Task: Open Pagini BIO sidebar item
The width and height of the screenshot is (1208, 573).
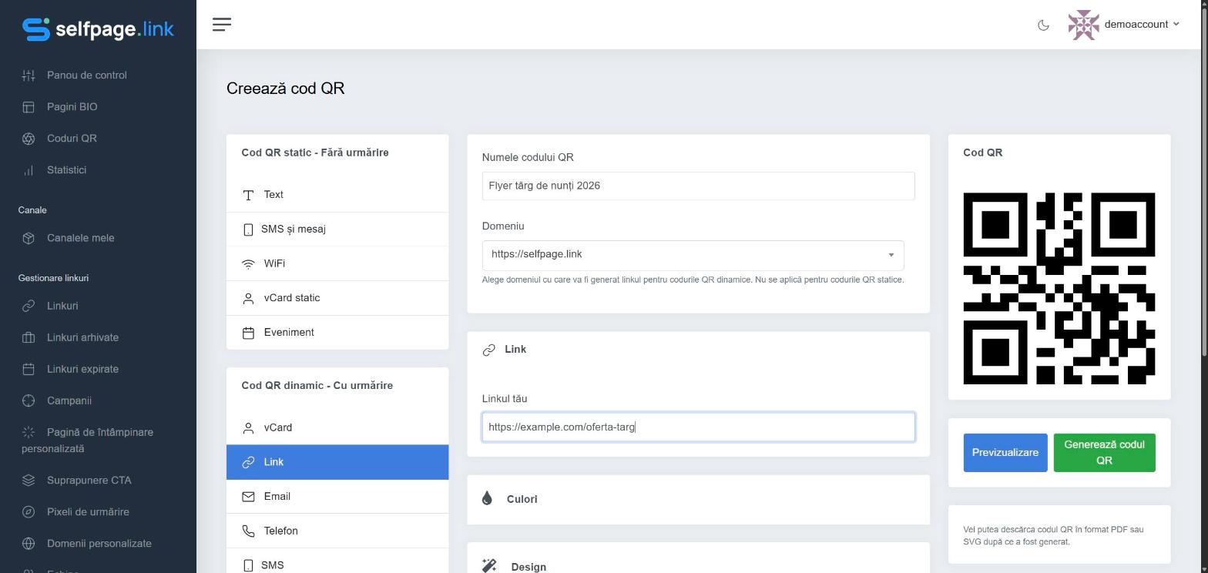Action: [x=72, y=107]
